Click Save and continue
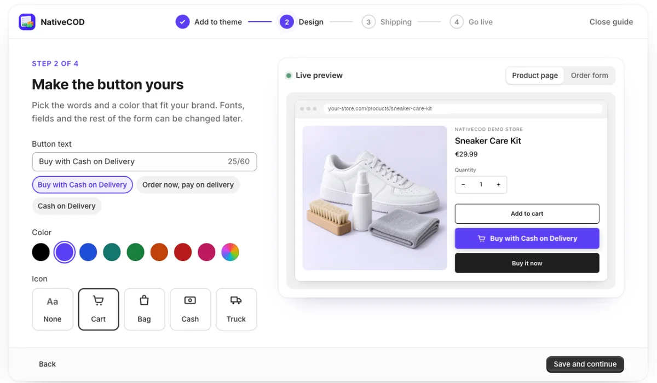 click(x=585, y=364)
